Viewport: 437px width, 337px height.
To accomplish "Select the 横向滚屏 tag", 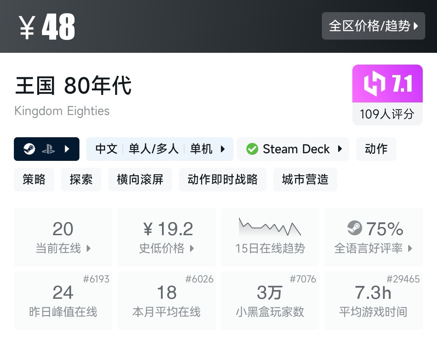I will [x=140, y=179].
